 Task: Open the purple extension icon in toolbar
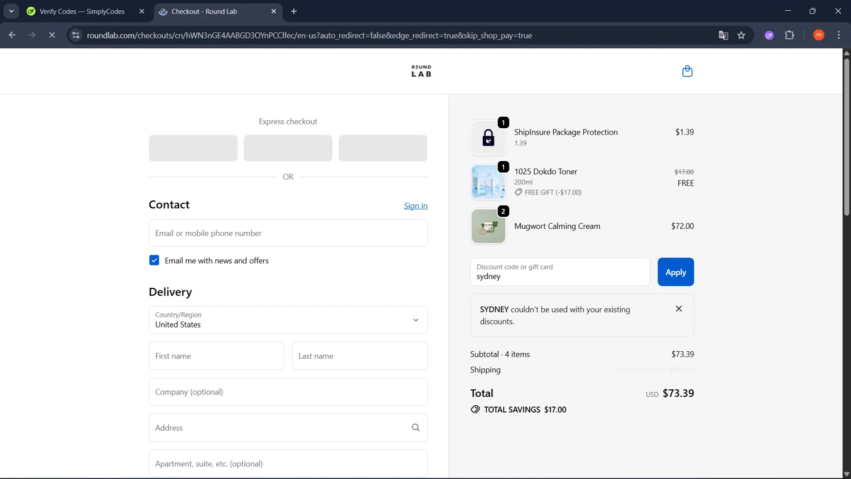[x=769, y=35]
